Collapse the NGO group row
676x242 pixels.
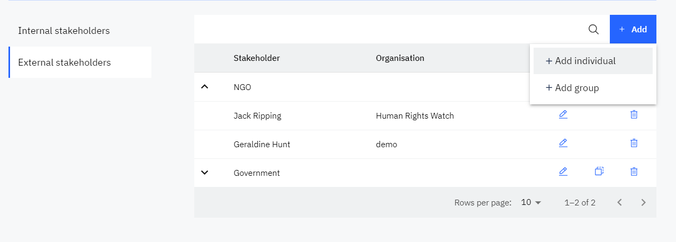point(205,86)
